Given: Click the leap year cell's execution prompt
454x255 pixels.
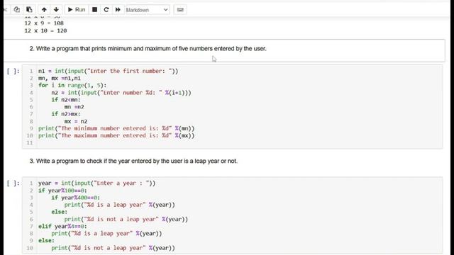Looking at the screenshot, I should pos(13,183).
